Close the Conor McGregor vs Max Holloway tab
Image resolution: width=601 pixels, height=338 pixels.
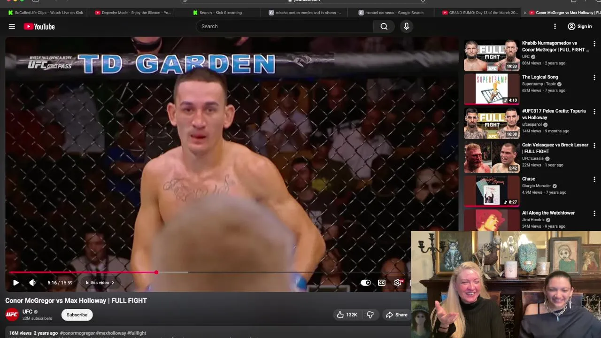point(525,13)
